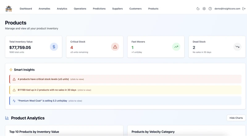Select the Dead Stock summary card

[217, 47]
